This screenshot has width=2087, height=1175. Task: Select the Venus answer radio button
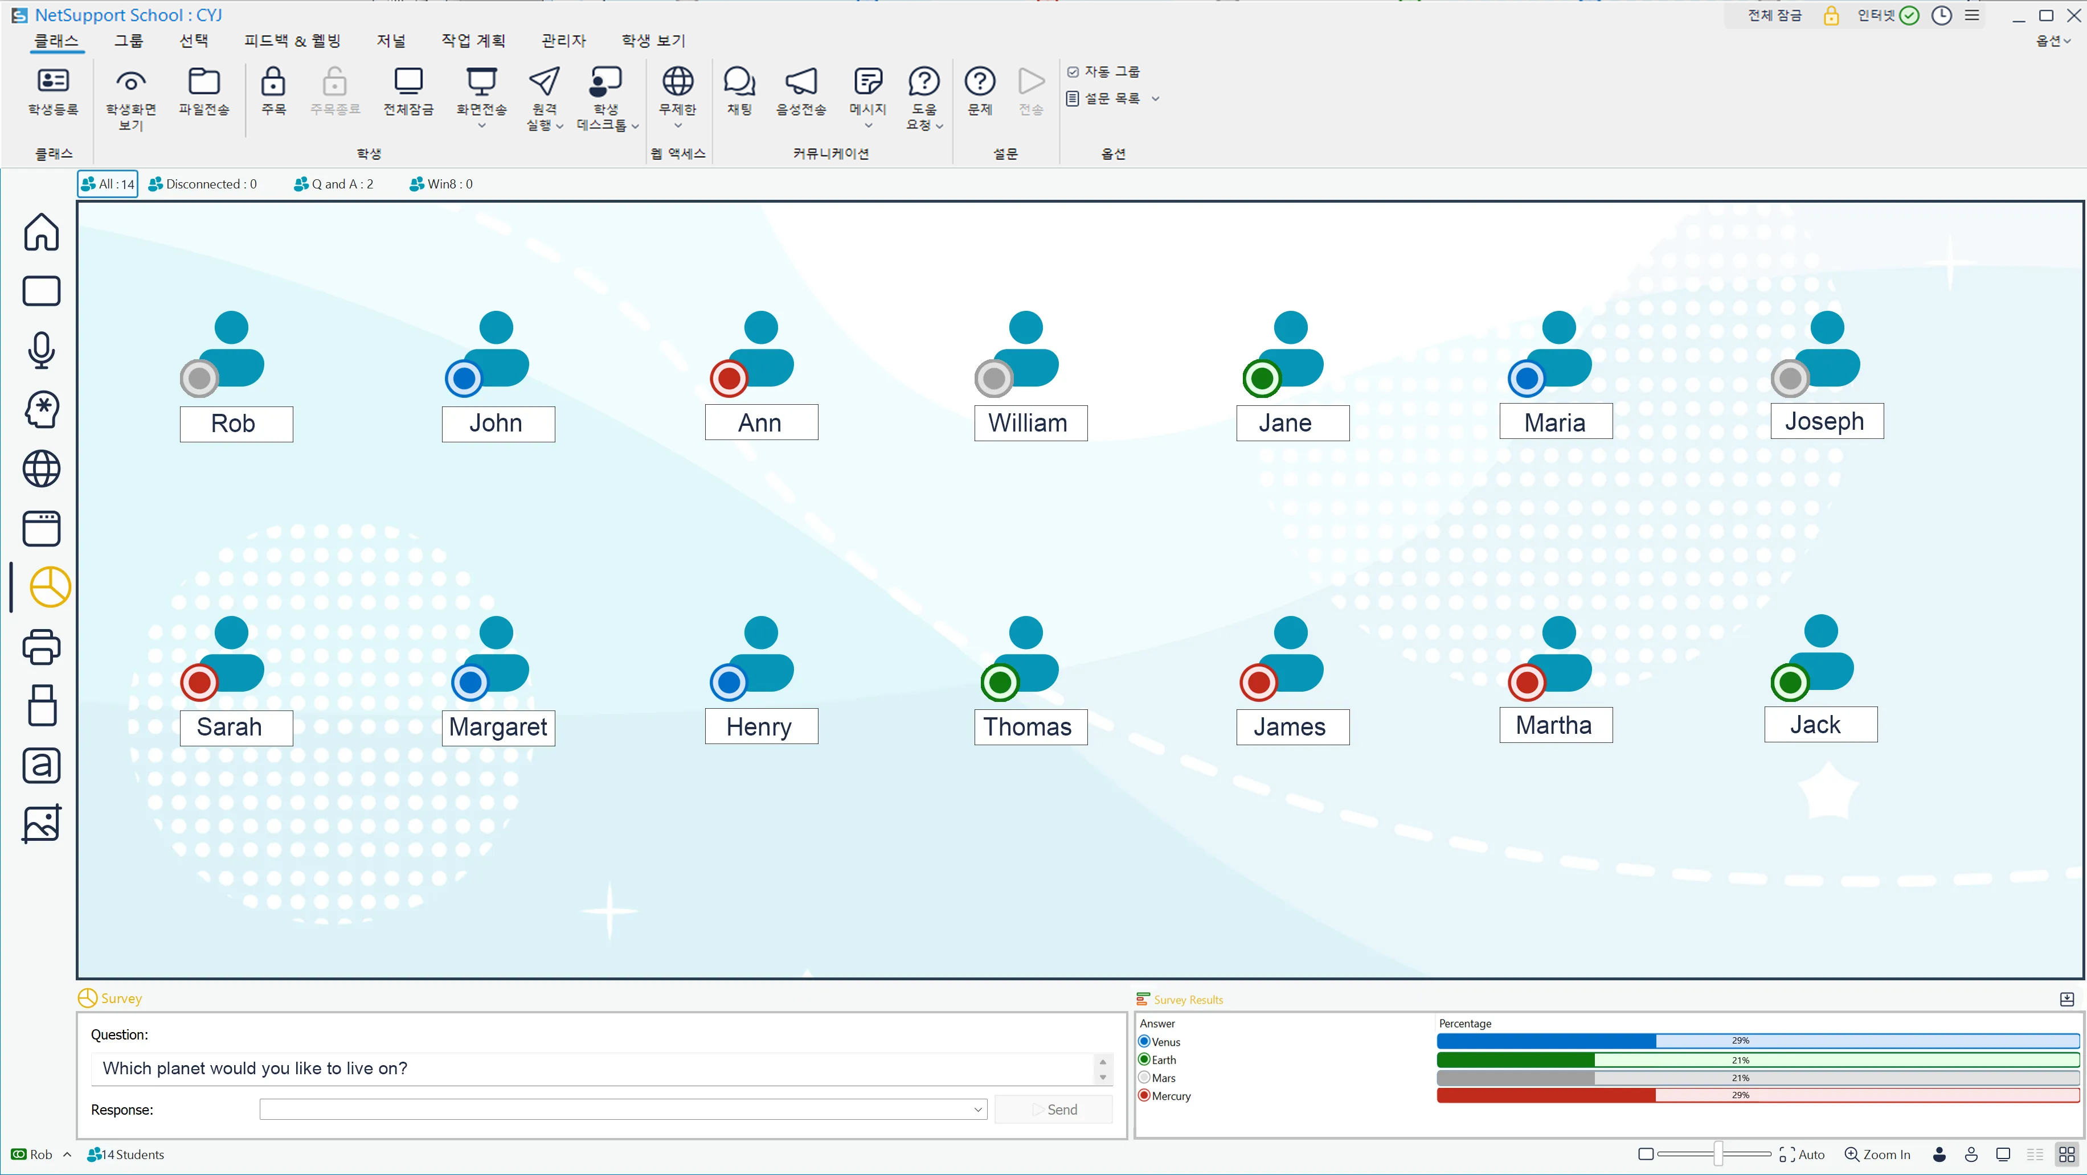point(1144,1041)
